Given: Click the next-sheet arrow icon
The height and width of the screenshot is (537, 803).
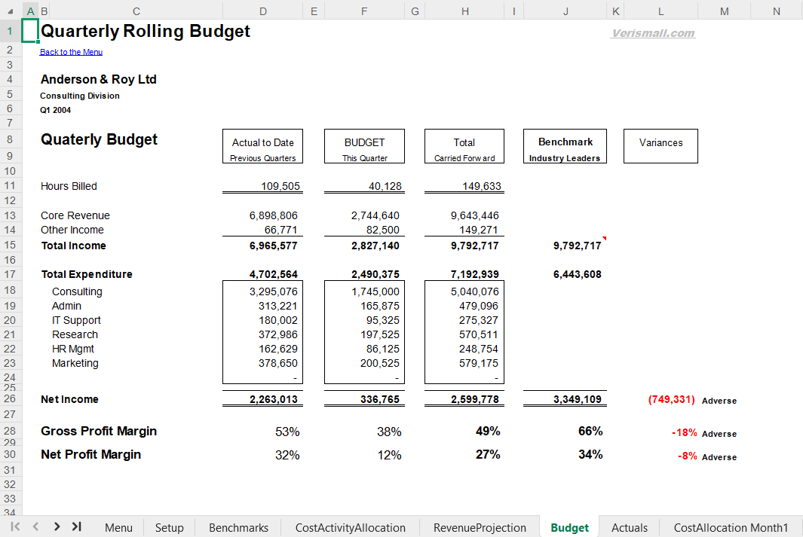Looking at the screenshot, I should click(56, 527).
